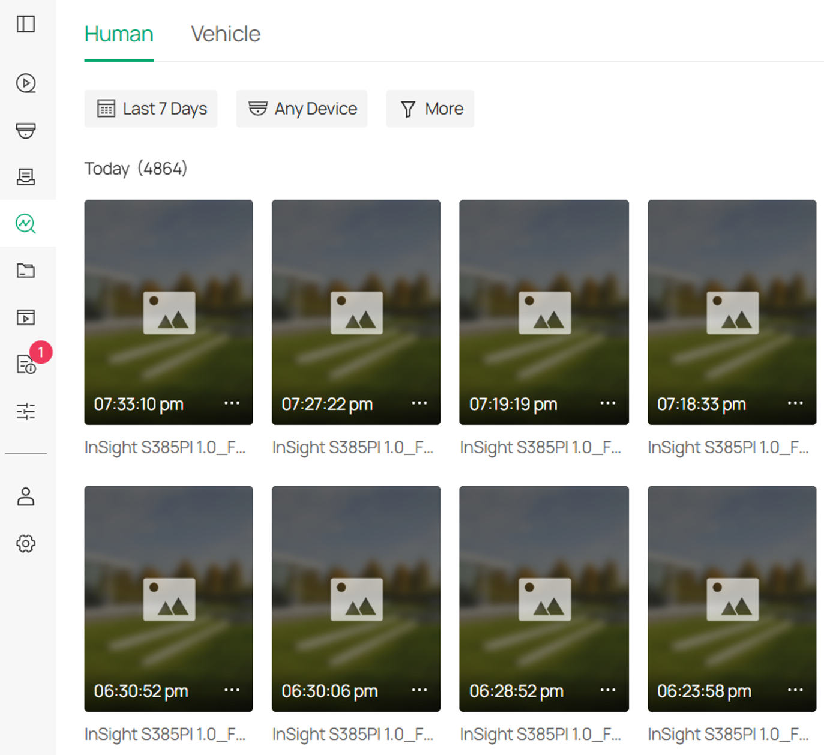The width and height of the screenshot is (824, 755).
Task: Open the live playback icon in sidebar
Action: coord(26,83)
